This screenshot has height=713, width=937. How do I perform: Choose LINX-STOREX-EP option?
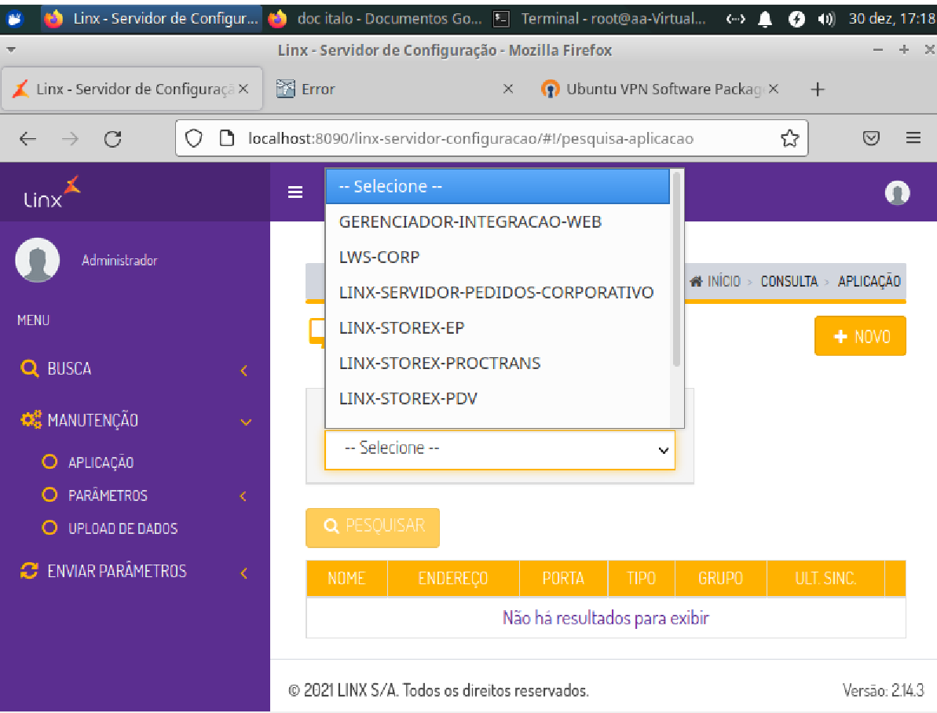[498, 327]
